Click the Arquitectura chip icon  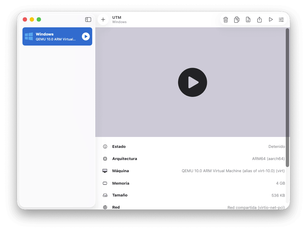click(105, 159)
